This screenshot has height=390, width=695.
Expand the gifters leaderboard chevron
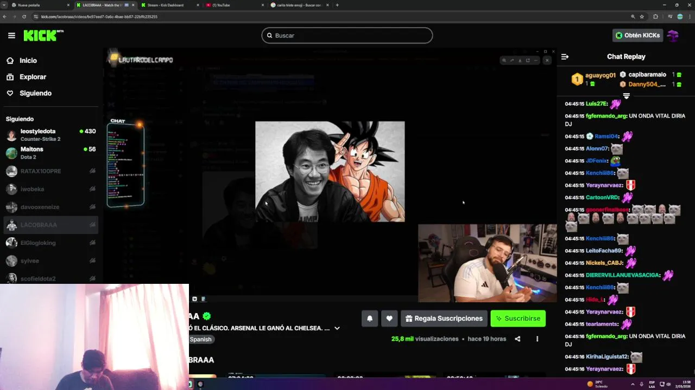626,96
